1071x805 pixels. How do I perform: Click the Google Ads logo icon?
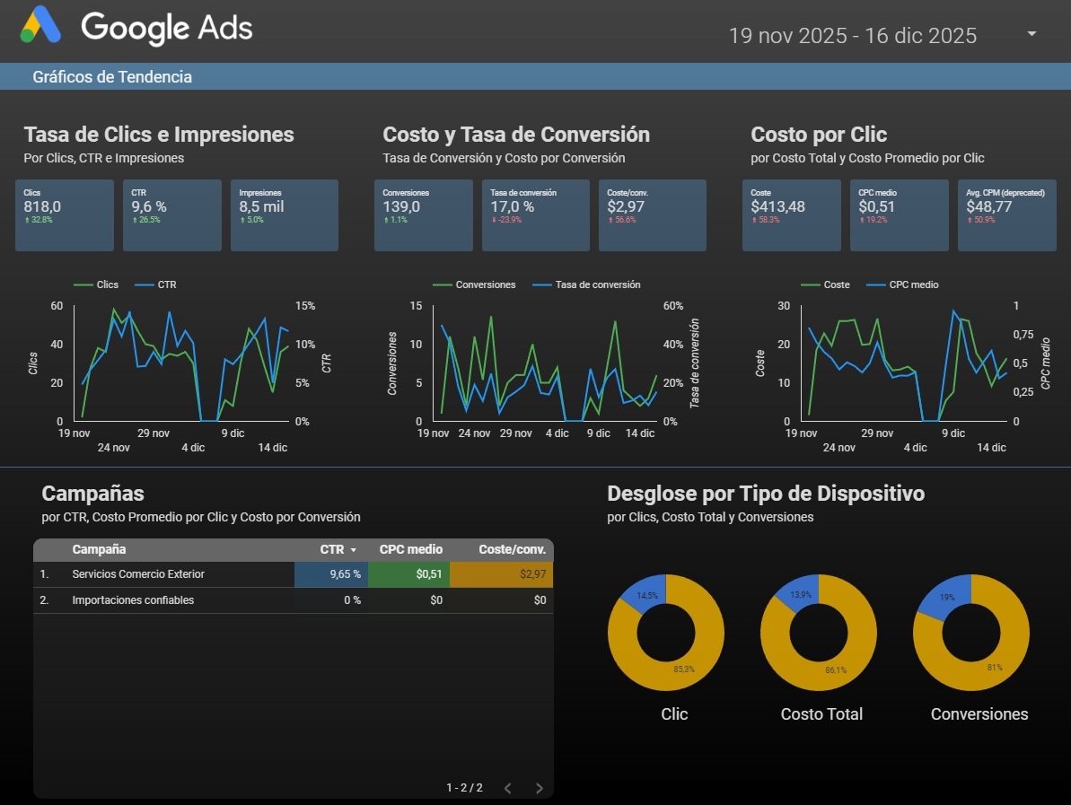[40, 25]
